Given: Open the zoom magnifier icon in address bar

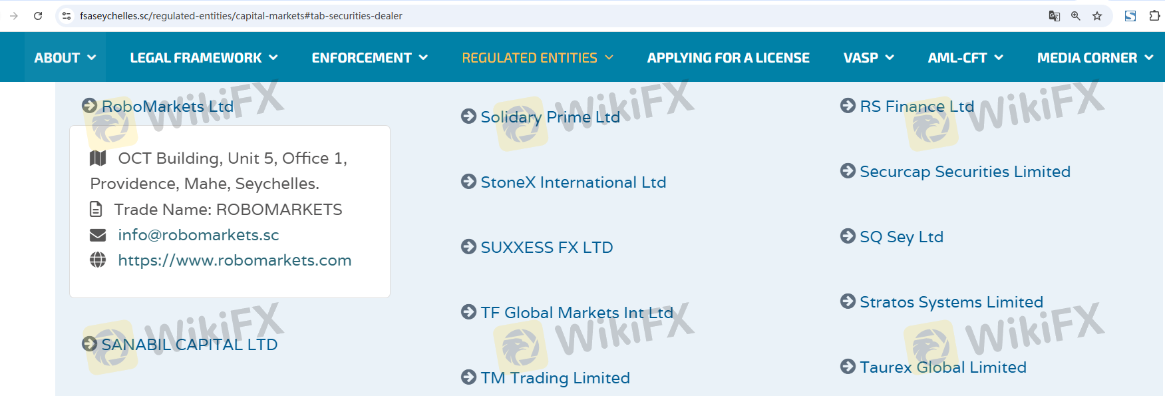Looking at the screenshot, I should pyautogui.click(x=1075, y=16).
